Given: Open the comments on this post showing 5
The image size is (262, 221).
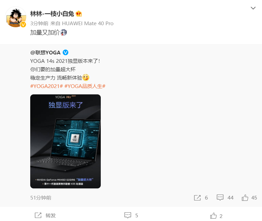Looking at the screenshot, I should (131, 215).
